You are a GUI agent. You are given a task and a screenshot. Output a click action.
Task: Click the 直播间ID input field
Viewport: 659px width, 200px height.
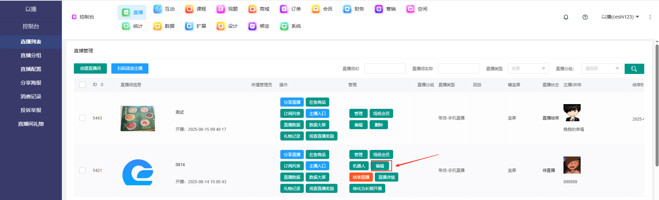point(384,68)
